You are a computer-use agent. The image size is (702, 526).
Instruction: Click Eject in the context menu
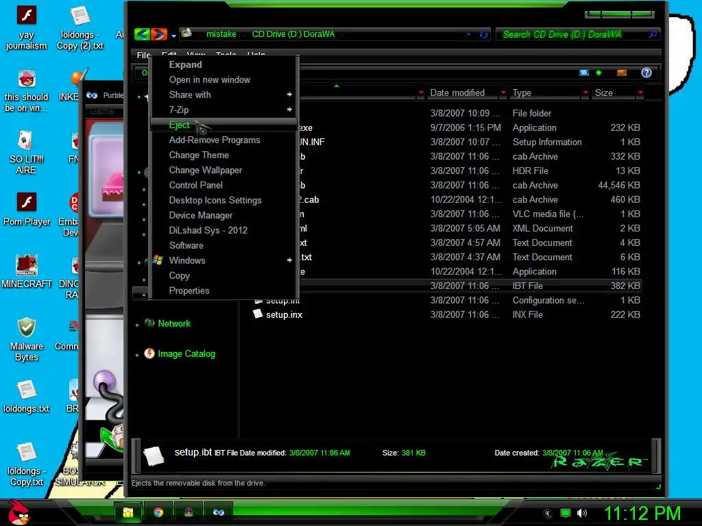(x=223, y=125)
